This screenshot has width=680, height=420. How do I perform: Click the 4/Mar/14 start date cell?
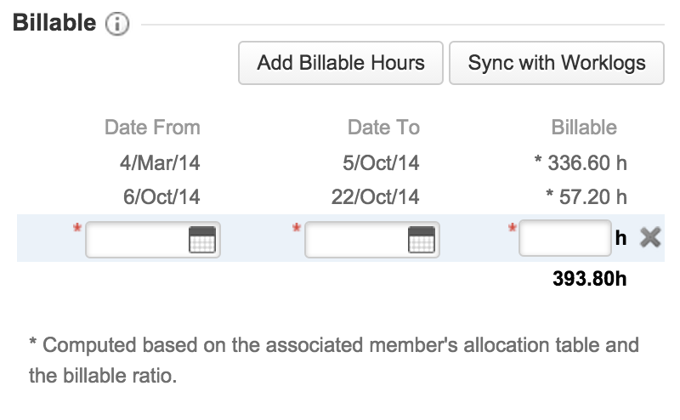point(160,162)
